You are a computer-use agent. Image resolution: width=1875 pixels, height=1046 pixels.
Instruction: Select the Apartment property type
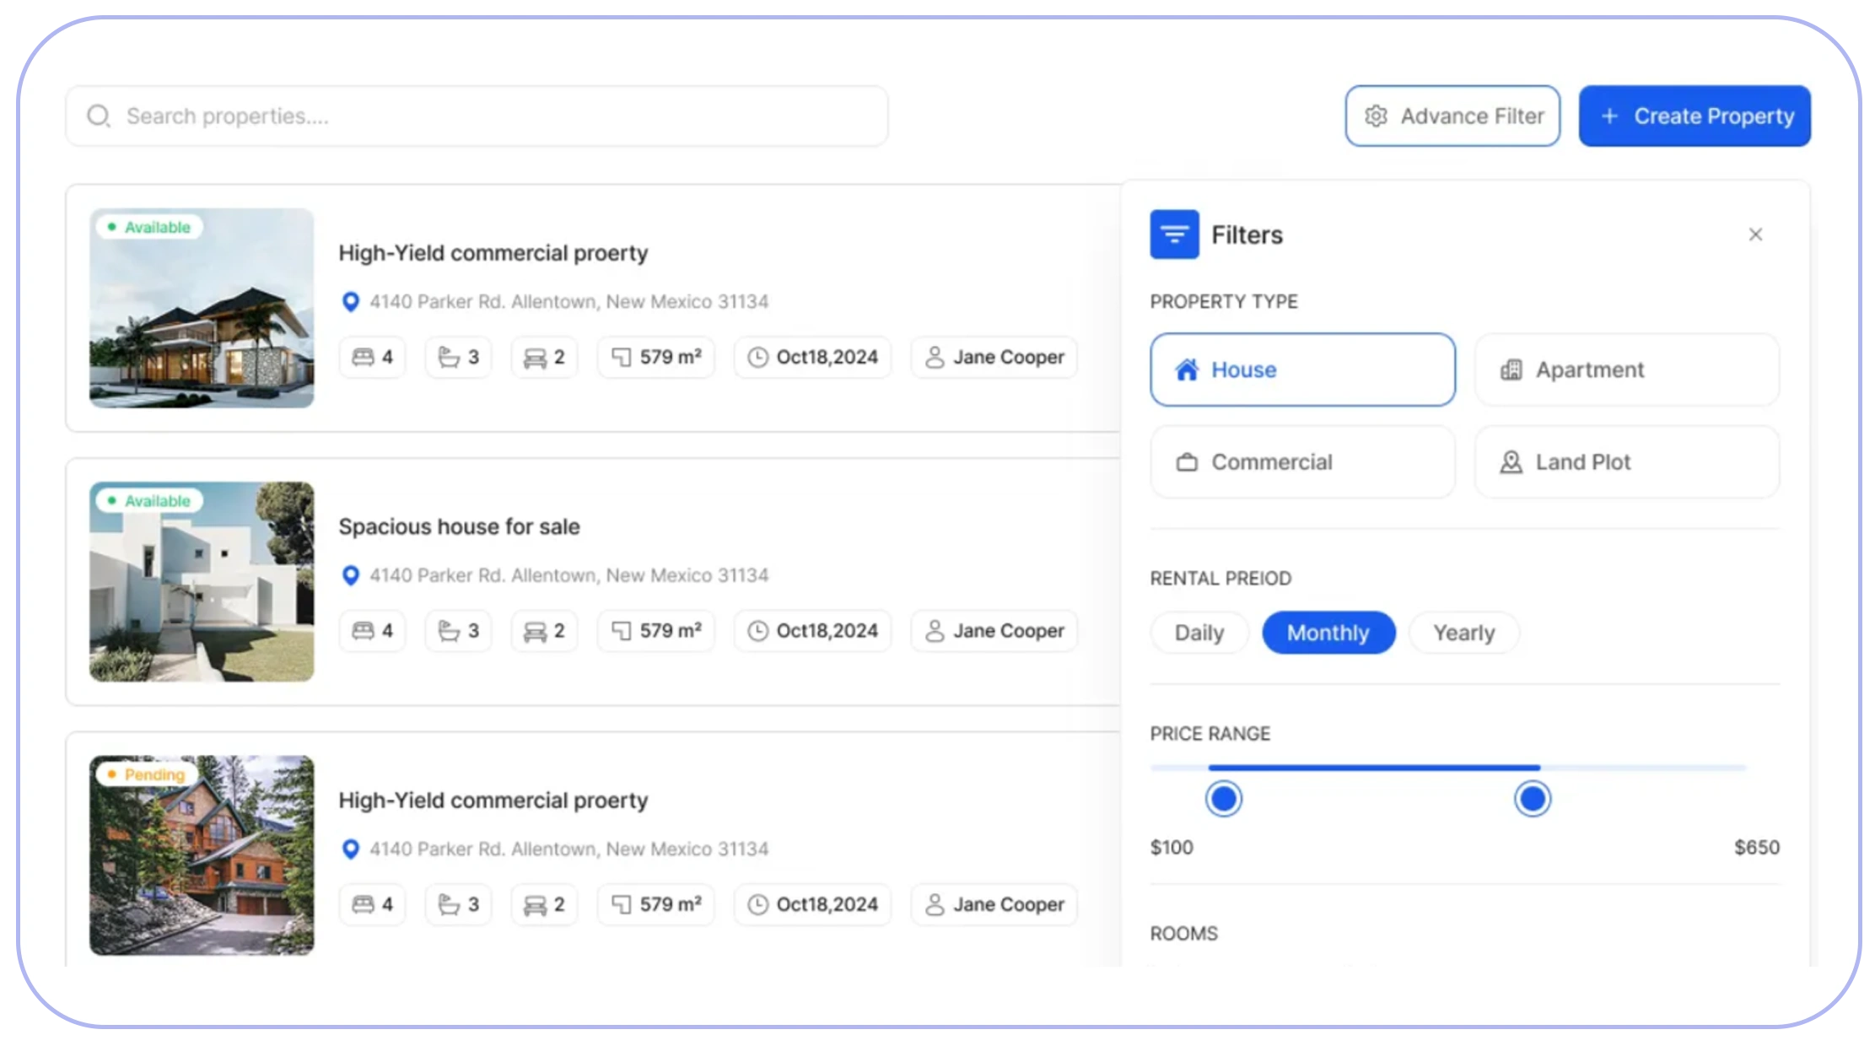click(x=1626, y=369)
